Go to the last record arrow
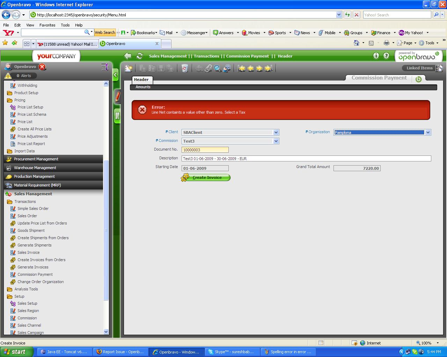This screenshot has width=447, height=357. coord(268,68)
